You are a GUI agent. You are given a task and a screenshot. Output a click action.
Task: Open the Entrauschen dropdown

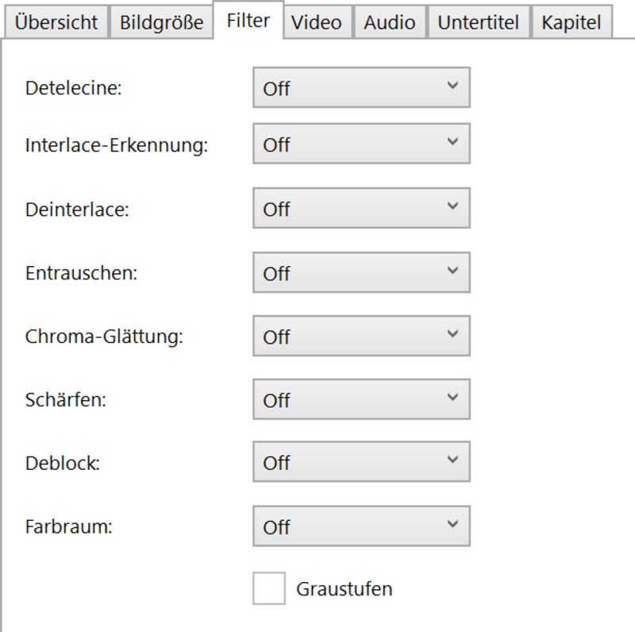coord(360,272)
